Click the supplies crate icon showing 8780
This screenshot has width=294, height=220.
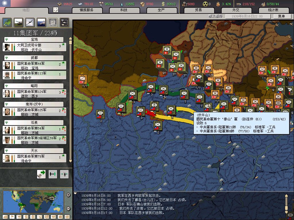click(142, 4)
